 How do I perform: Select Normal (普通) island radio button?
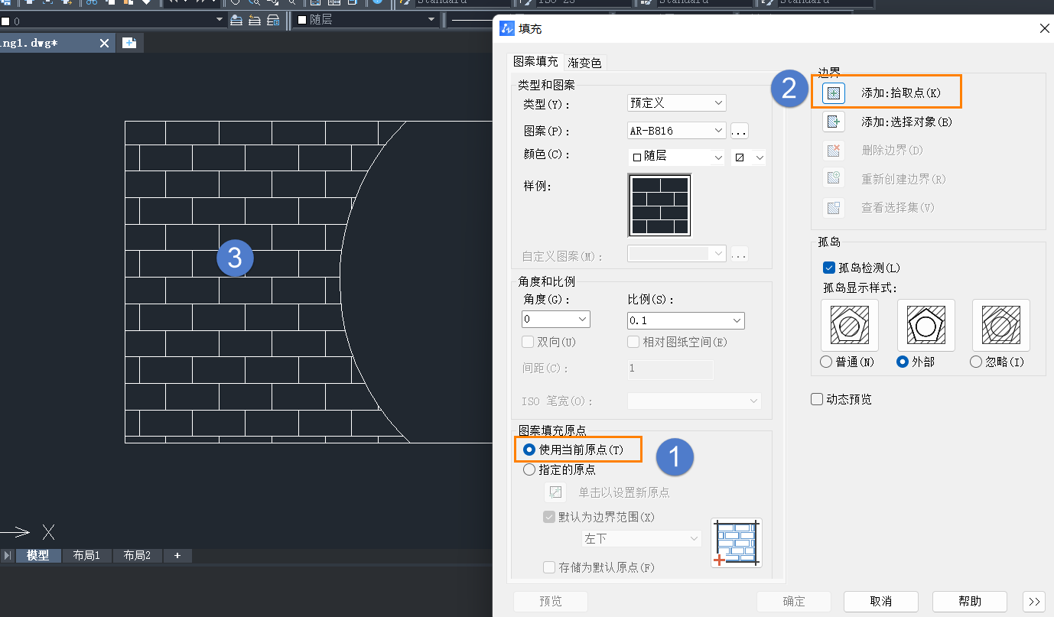(x=826, y=362)
